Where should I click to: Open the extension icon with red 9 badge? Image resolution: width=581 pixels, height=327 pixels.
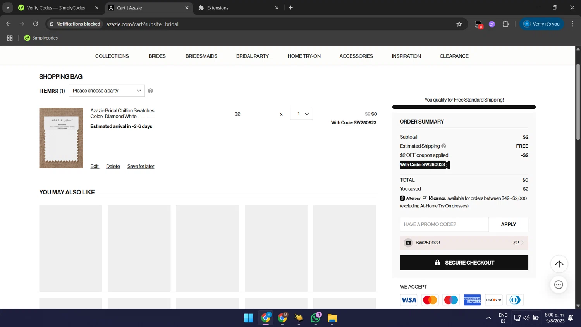(479, 24)
